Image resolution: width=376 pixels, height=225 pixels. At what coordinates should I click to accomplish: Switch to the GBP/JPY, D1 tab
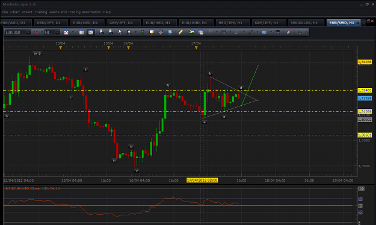tap(123, 23)
